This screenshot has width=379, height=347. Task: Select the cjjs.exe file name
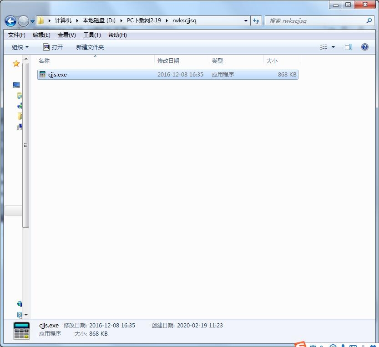(57, 75)
